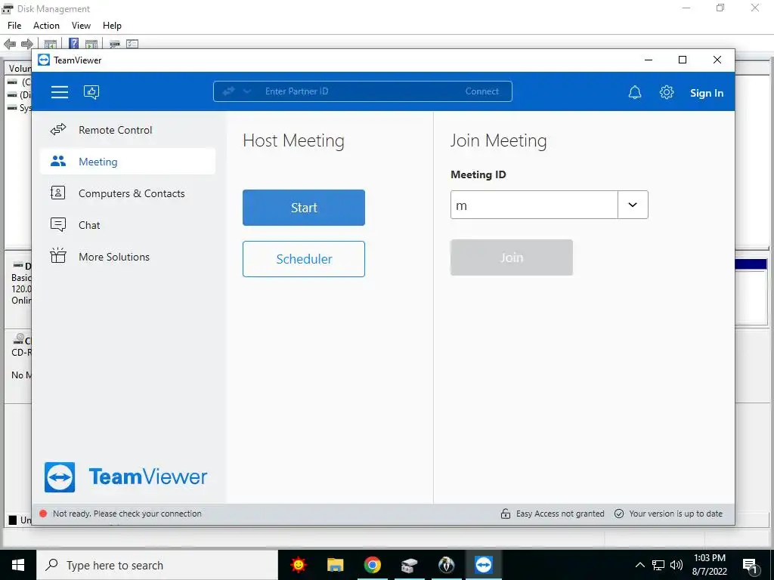Click the TeamViewer logo at sidebar bottom

point(126,477)
